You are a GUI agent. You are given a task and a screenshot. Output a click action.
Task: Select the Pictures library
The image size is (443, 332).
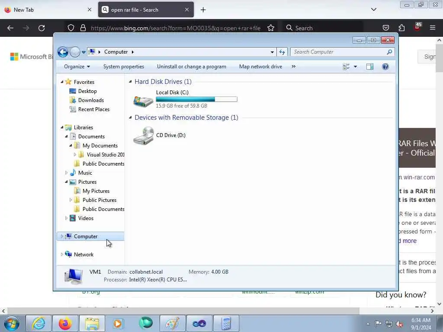(87, 182)
